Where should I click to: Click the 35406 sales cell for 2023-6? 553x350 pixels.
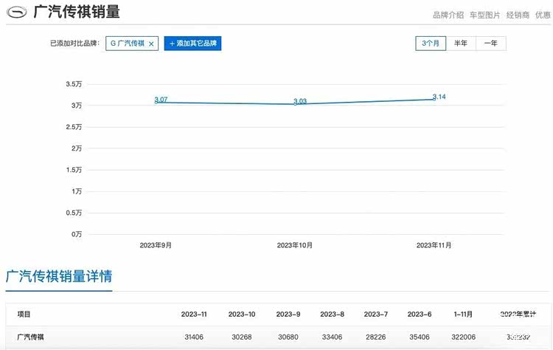[x=420, y=337]
